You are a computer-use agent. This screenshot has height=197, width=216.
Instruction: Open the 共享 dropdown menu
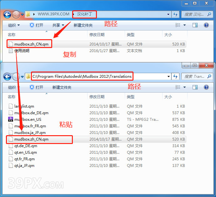click(58, 25)
